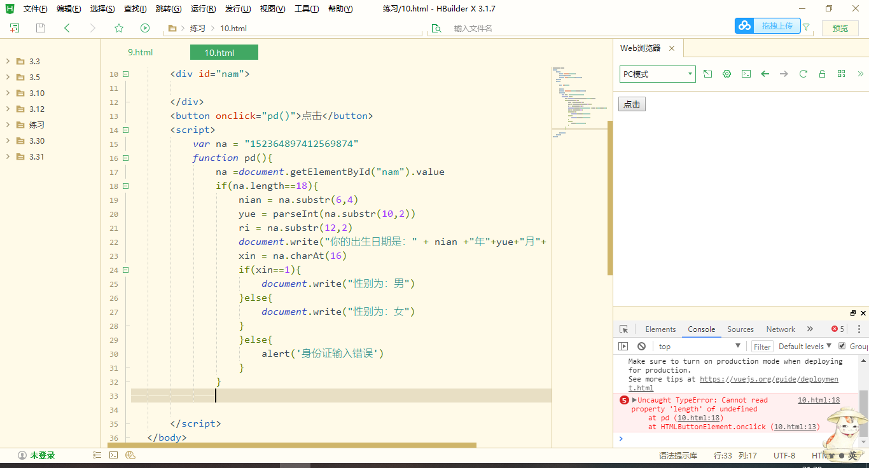This screenshot has height=468, width=869.
Task: Open the 视图(V) menu
Action: pos(272,9)
